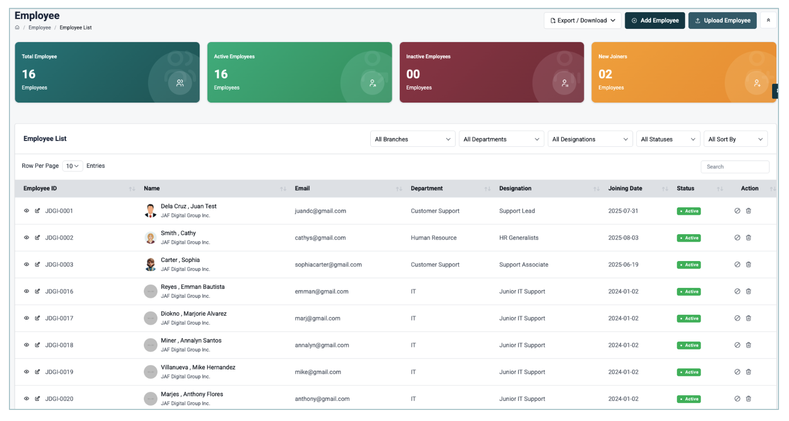Expand the All Departments filter
789x421 pixels.
[x=501, y=139]
